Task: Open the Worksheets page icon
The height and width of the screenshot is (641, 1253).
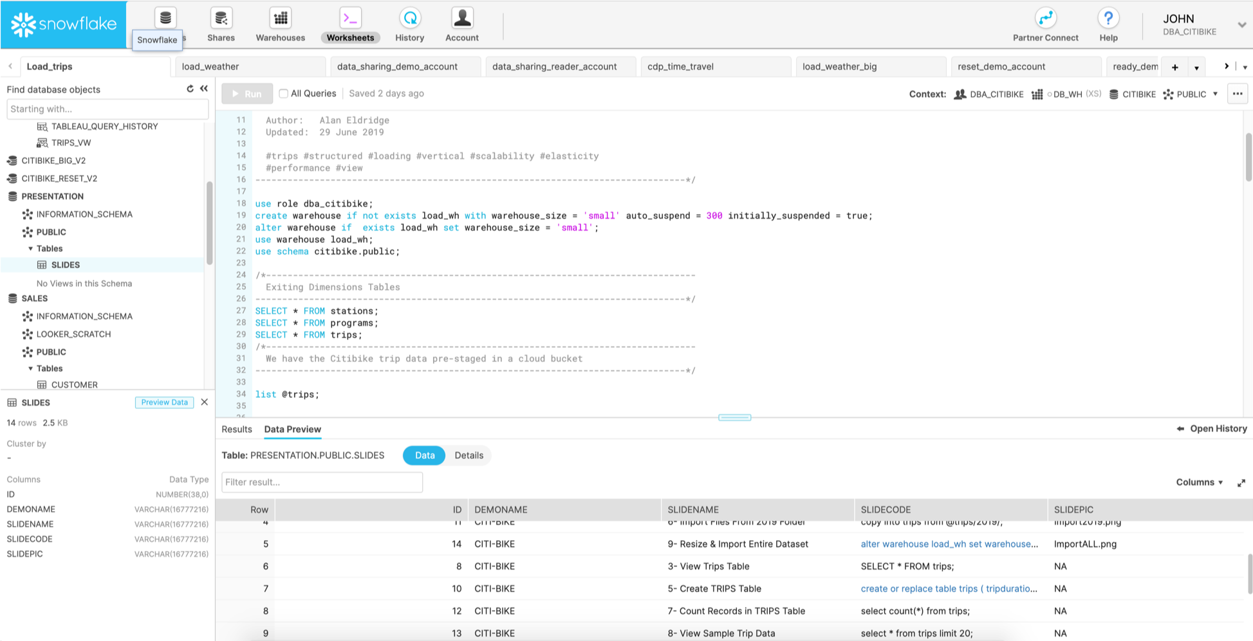Action: pyautogui.click(x=350, y=18)
